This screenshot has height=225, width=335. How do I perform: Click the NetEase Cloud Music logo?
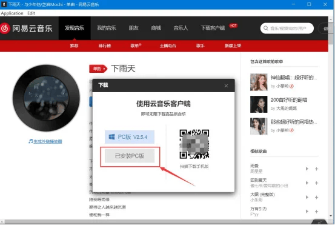click(x=26, y=29)
